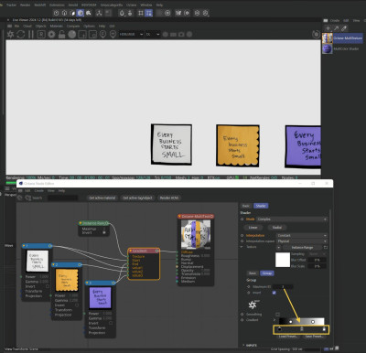Click the Get active material button

click(102, 198)
